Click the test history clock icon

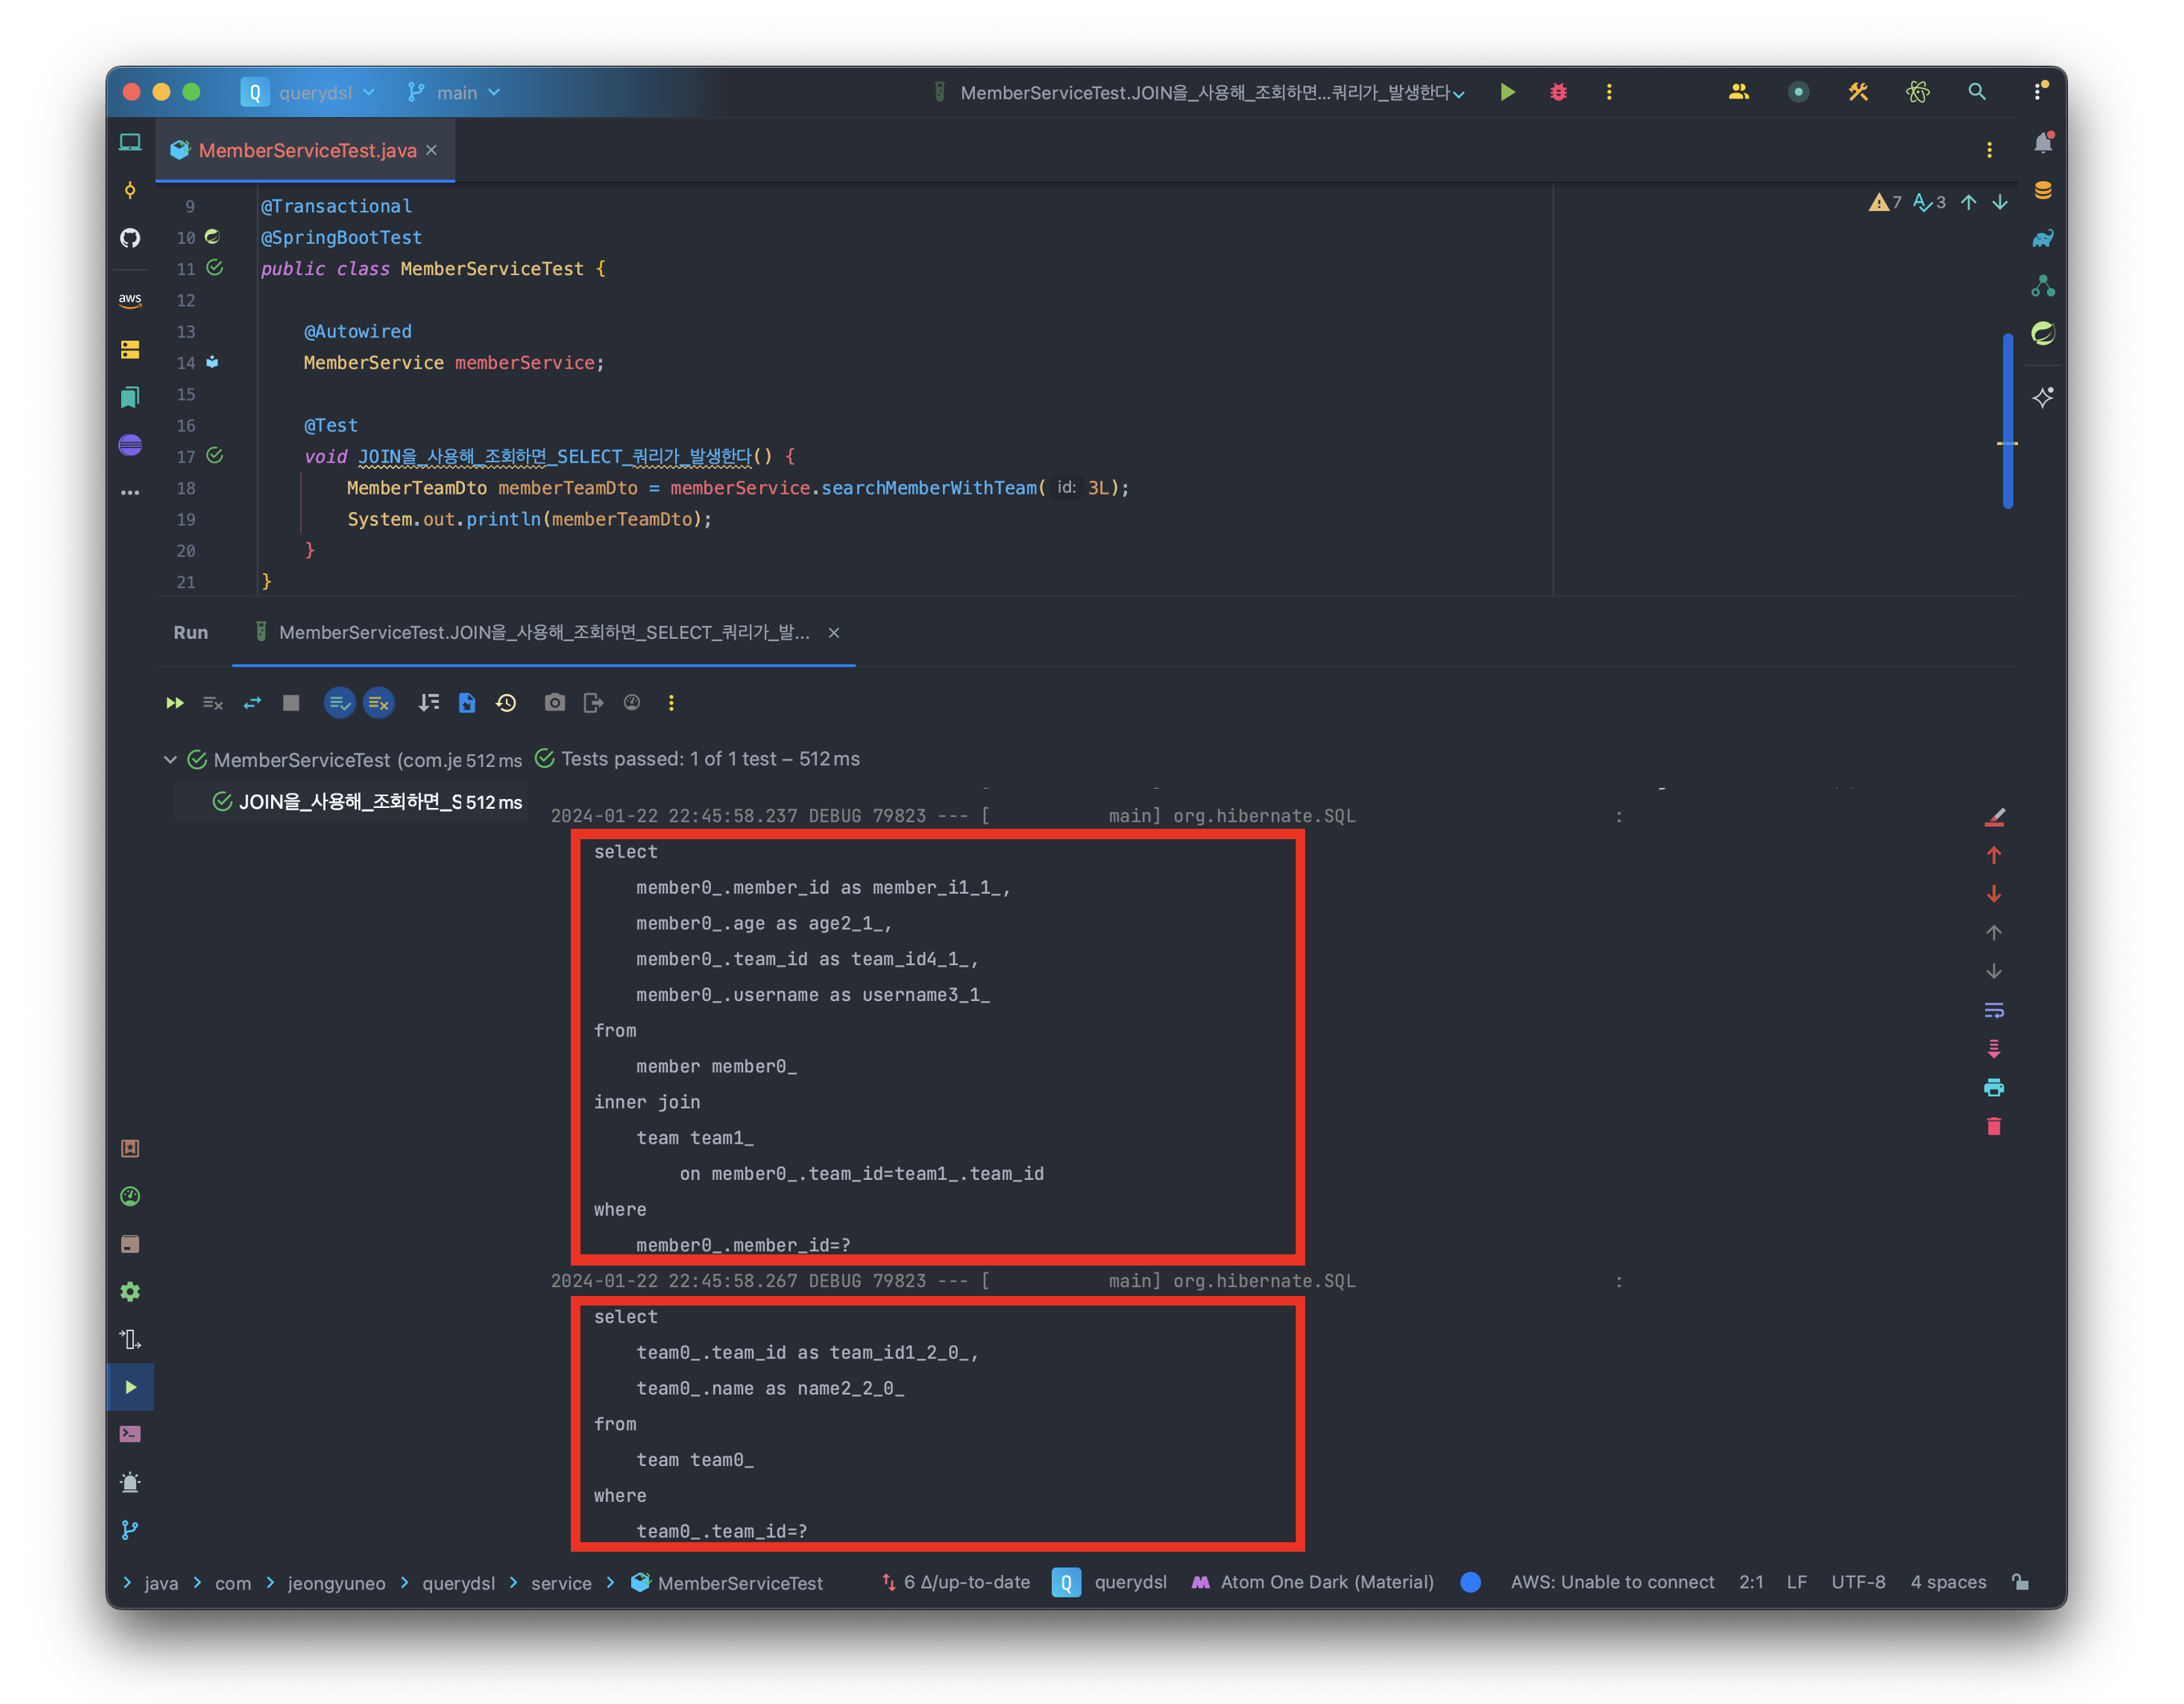[x=506, y=703]
